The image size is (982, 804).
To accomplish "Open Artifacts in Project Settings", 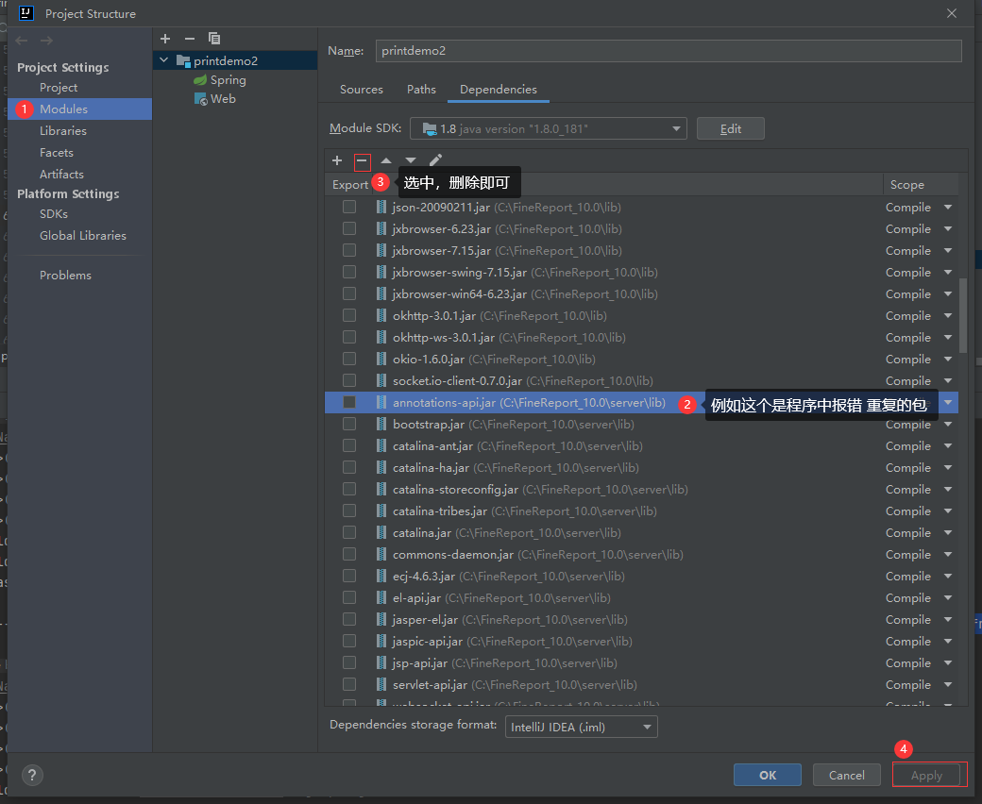I will 61,174.
